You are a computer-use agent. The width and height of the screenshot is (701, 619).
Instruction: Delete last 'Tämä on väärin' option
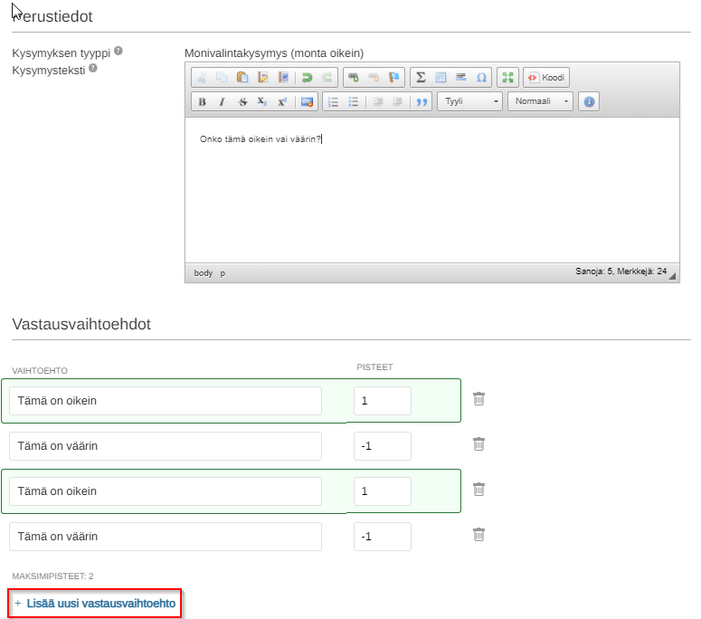478,535
